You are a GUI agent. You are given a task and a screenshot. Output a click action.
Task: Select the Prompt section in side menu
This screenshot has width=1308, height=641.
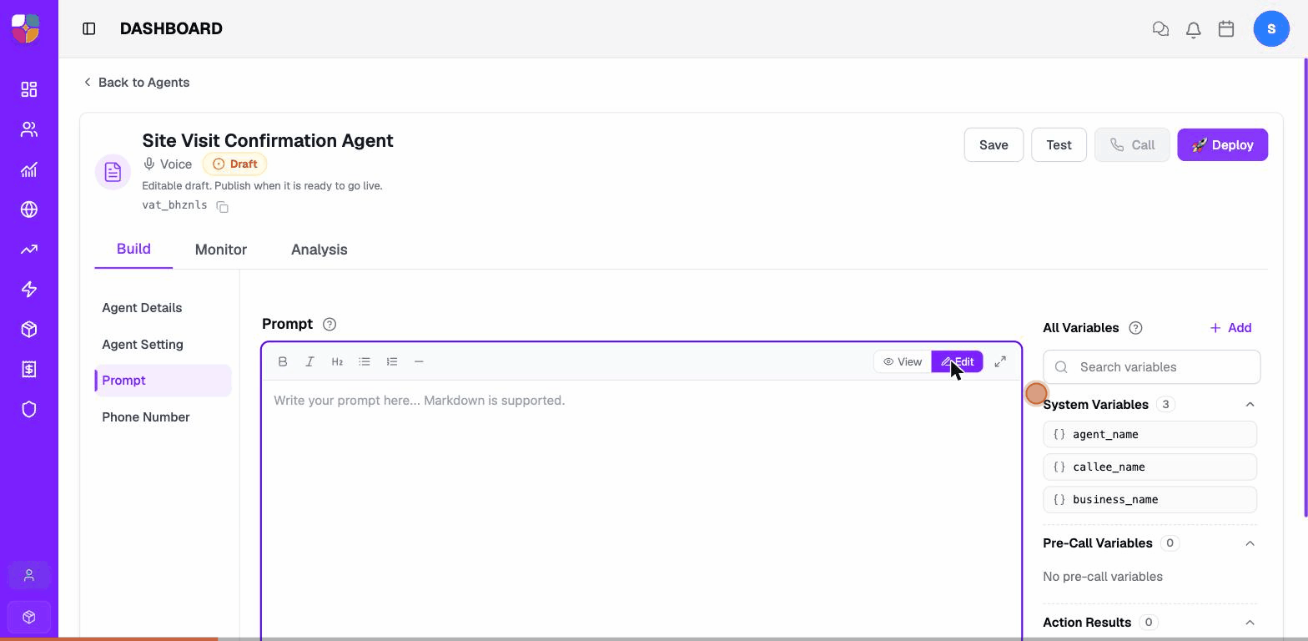coord(163,381)
